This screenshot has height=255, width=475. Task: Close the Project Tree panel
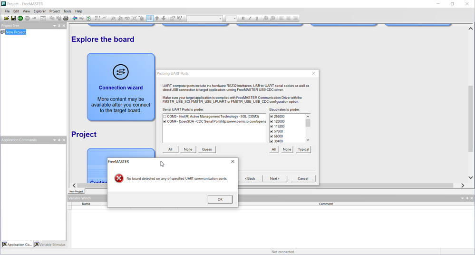[64, 26]
